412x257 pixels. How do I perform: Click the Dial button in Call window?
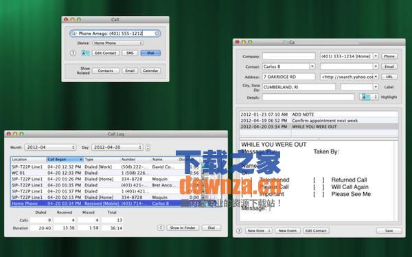[150, 53]
